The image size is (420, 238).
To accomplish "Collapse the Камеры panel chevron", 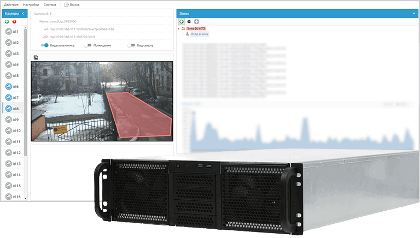I will tap(22, 13).
